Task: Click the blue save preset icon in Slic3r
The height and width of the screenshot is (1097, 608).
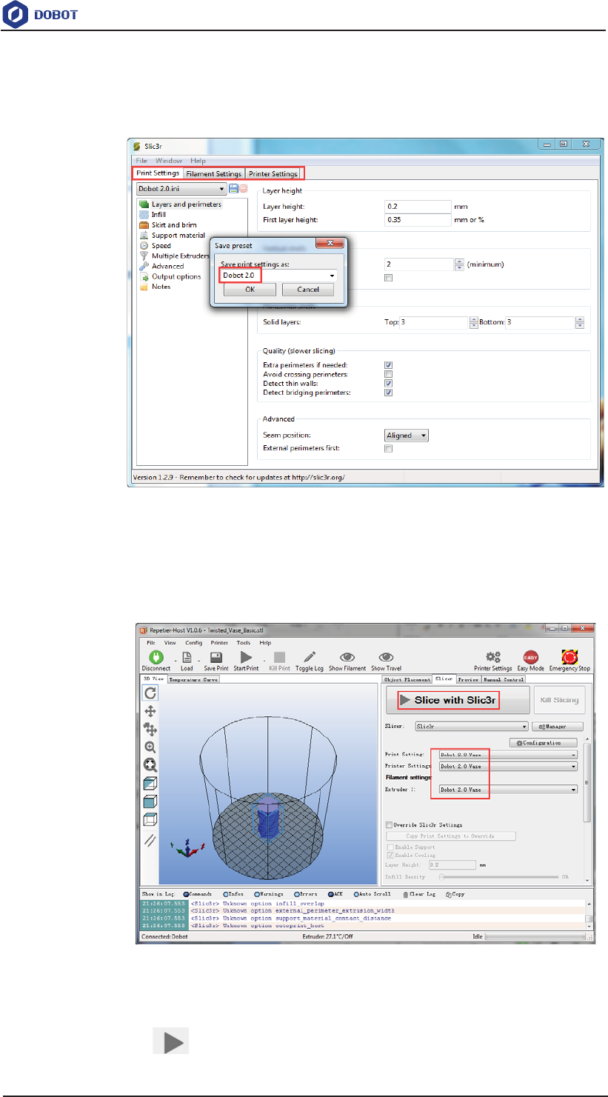Action: (x=233, y=190)
